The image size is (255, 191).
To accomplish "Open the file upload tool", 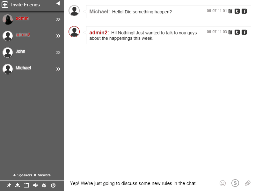I will (x=17, y=186).
